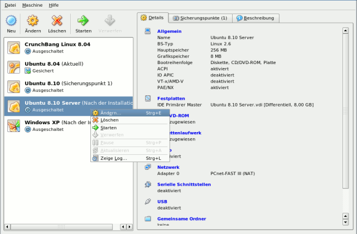
Task: Click the CrunchBang Linux 8.04 OS icon
Action: point(13,47)
